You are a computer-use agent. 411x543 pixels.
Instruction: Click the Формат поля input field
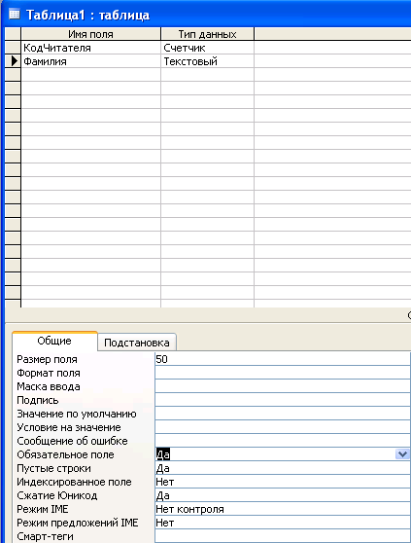pos(283,373)
